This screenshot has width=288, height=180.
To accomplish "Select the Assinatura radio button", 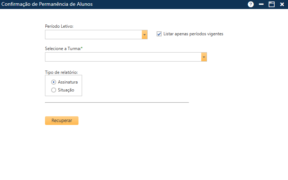I will (x=54, y=82).
